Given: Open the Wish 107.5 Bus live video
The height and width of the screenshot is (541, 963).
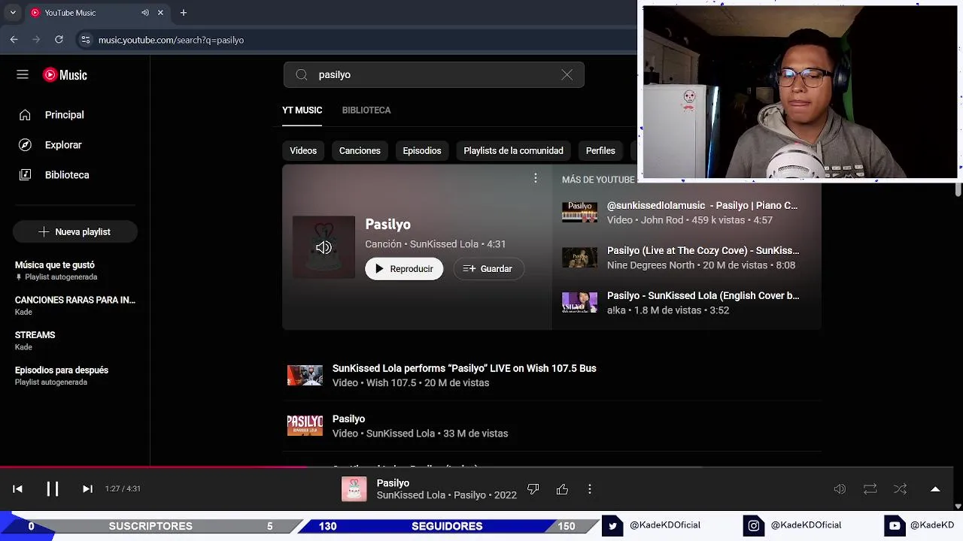Looking at the screenshot, I should pyautogui.click(x=464, y=368).
